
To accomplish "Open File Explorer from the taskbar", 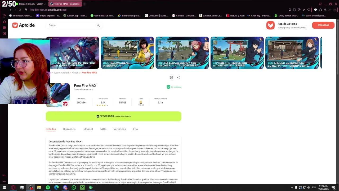I will (39, 188).
